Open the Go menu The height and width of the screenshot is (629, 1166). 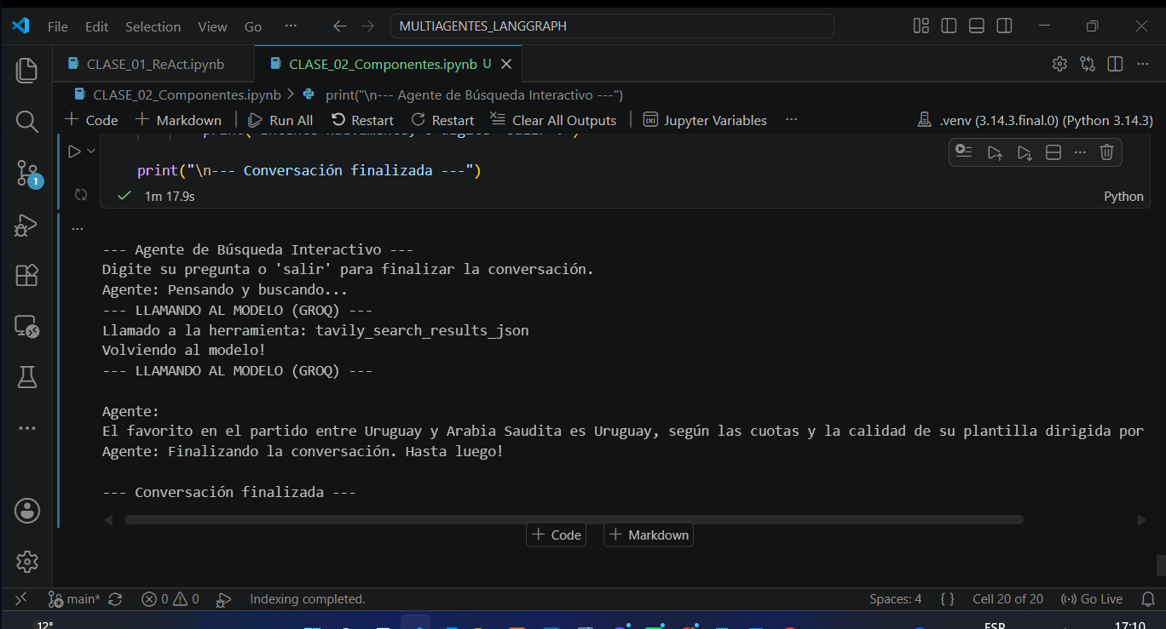tap(253, 26)
